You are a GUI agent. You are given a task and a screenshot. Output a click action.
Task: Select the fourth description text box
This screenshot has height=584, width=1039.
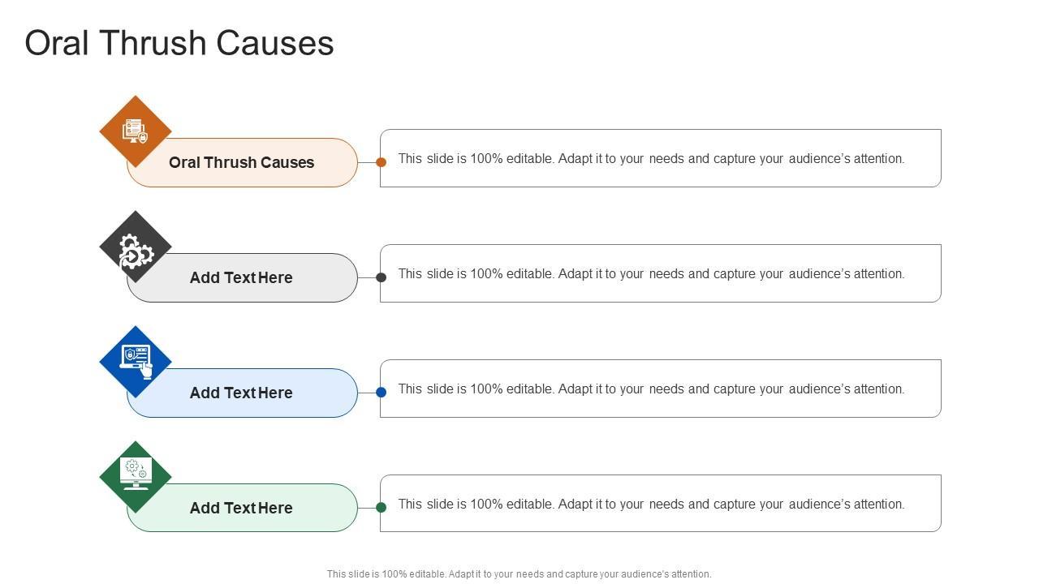click(659, 505)
